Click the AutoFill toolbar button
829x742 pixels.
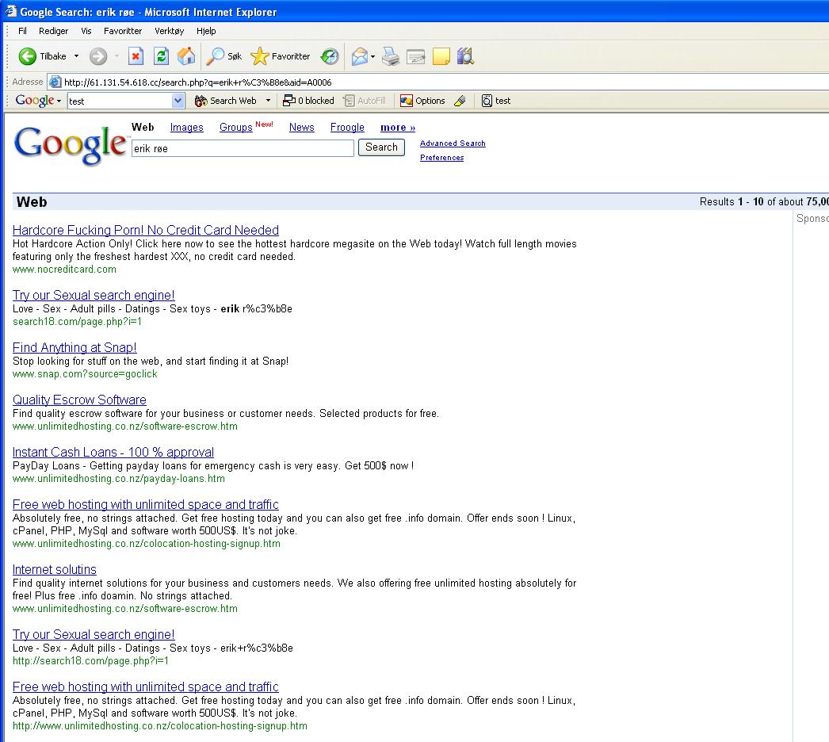pos(365,101)
